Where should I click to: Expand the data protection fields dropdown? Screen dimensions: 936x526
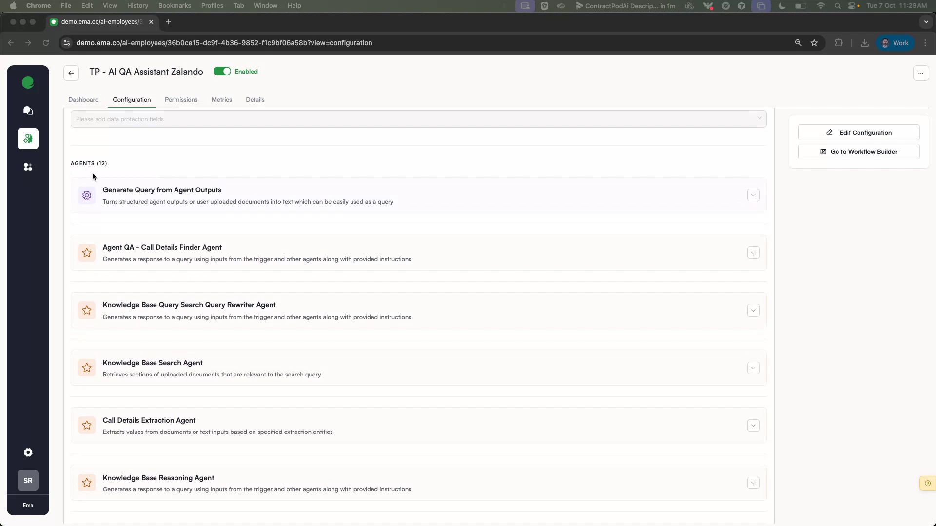tap(760, 118)
